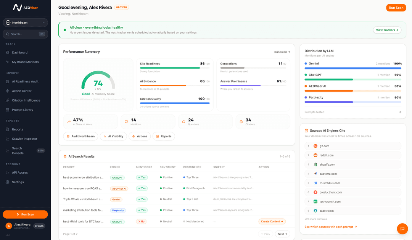Click the API Access code icon
Viewport: 412px width, 240px height.
(x=7, y=173)
